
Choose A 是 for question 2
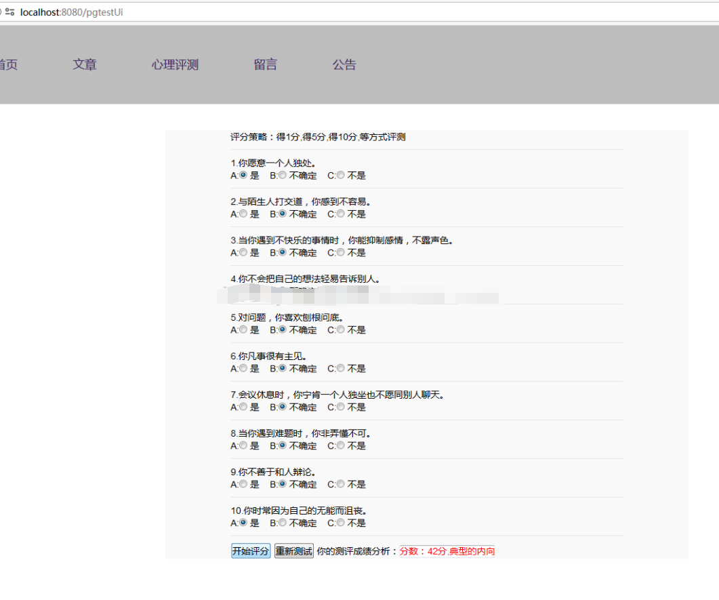[x=243, y=214]
